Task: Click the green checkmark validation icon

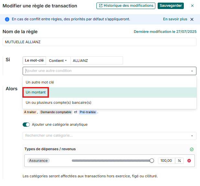Action: (x=192, y=149)
